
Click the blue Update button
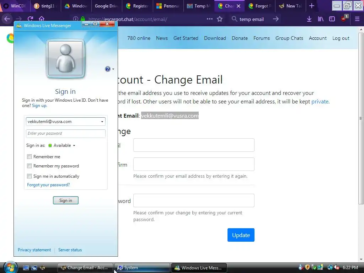coord(241,235)
